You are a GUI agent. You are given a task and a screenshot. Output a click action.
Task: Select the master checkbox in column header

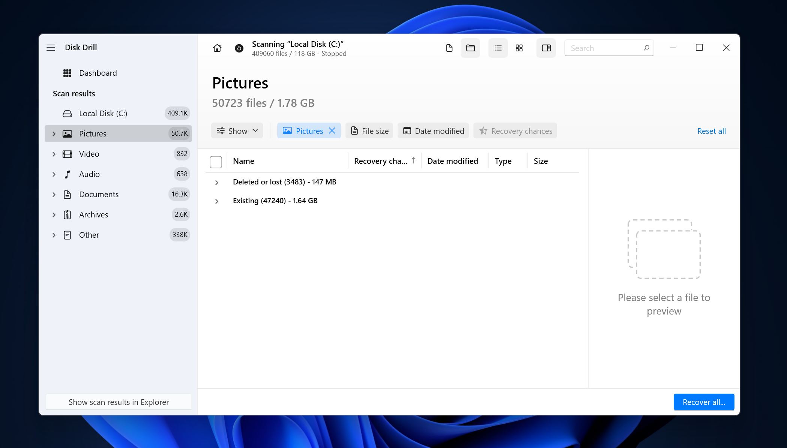click(216, 160)
